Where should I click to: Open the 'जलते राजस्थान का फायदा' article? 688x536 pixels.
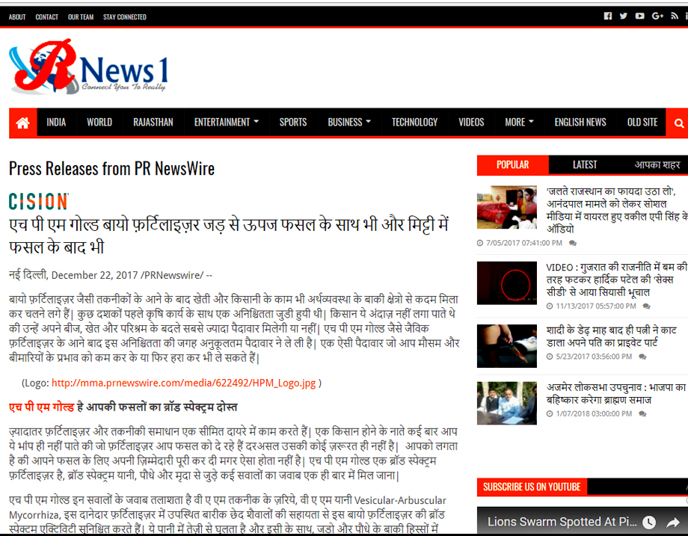pyautogui.click(x=616, y=210)
